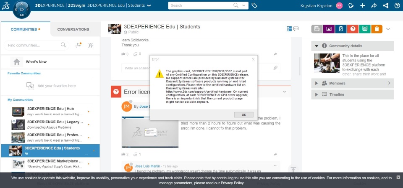Share the learn Solidworks post
Image resolution: width=403 pixels, height=188 pixels.
click(x=275, y=54)
